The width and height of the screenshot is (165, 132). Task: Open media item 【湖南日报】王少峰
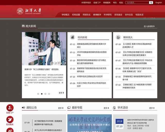(x=137, y=86)
